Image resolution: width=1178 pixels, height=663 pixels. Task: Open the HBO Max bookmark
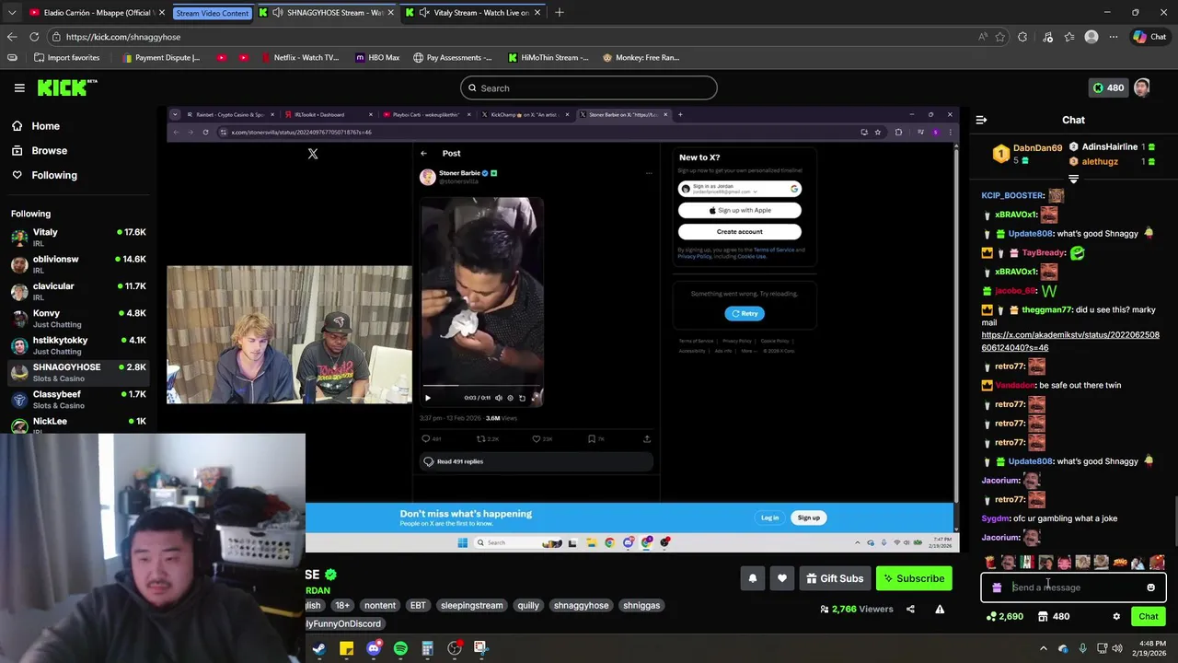pyautogui.click(x=375, y=57)
